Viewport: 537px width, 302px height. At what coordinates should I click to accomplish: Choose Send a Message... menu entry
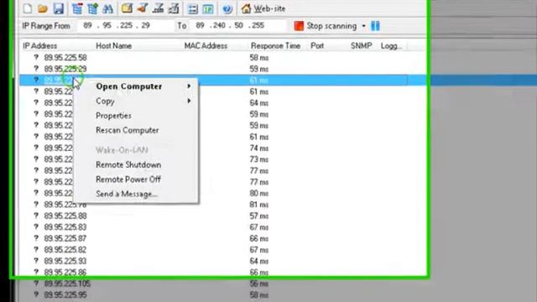click(127, 194)
